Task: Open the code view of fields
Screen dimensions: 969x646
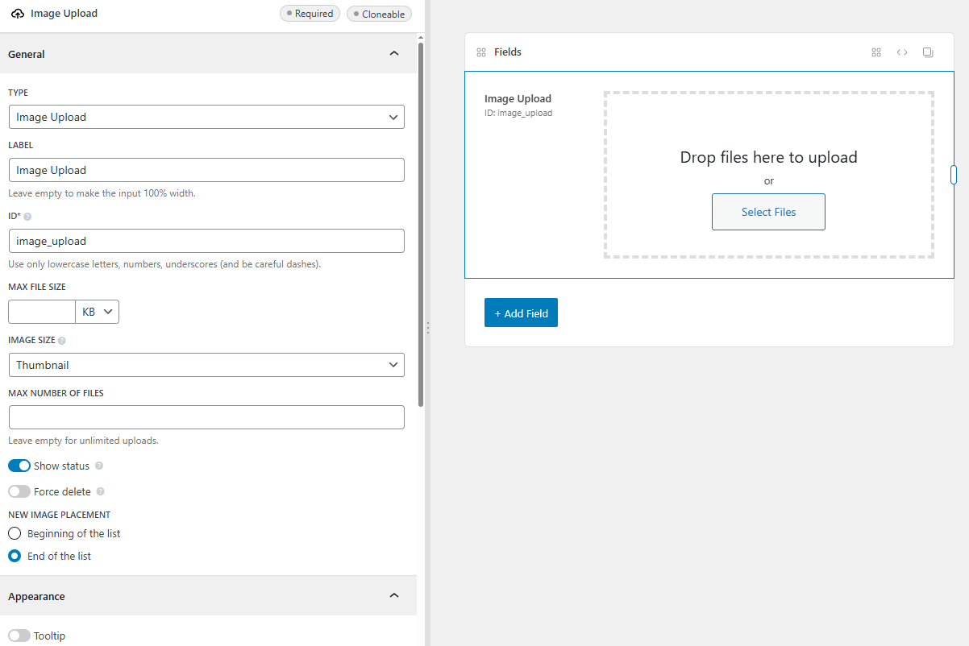Action: coord(901,52)
